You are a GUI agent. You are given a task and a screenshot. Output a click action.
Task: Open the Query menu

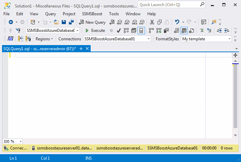point(51,14)
